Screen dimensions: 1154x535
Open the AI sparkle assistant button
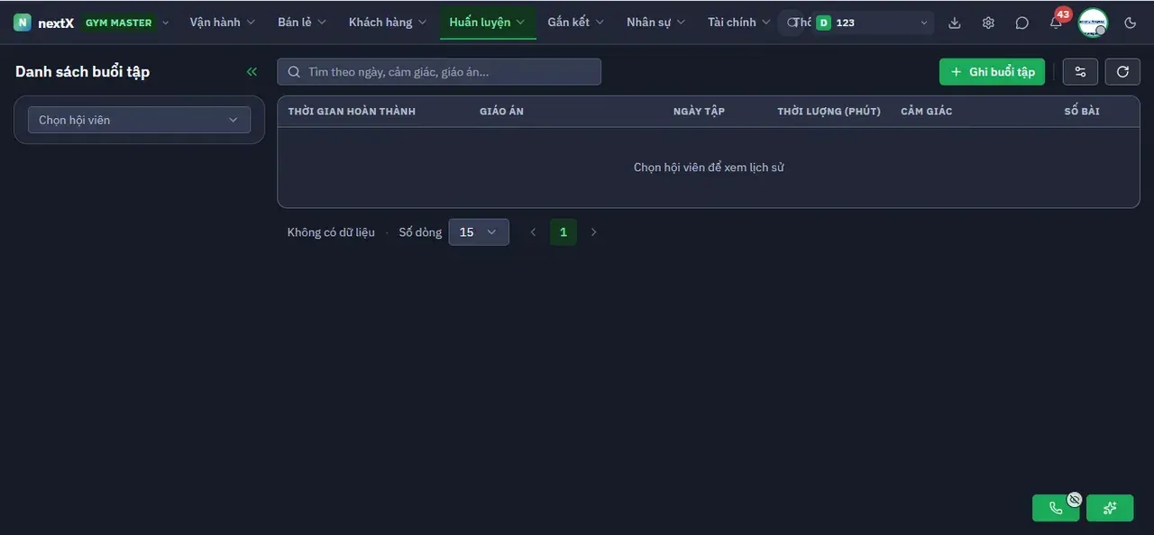pyautogui.click(x=1110, y=508)
